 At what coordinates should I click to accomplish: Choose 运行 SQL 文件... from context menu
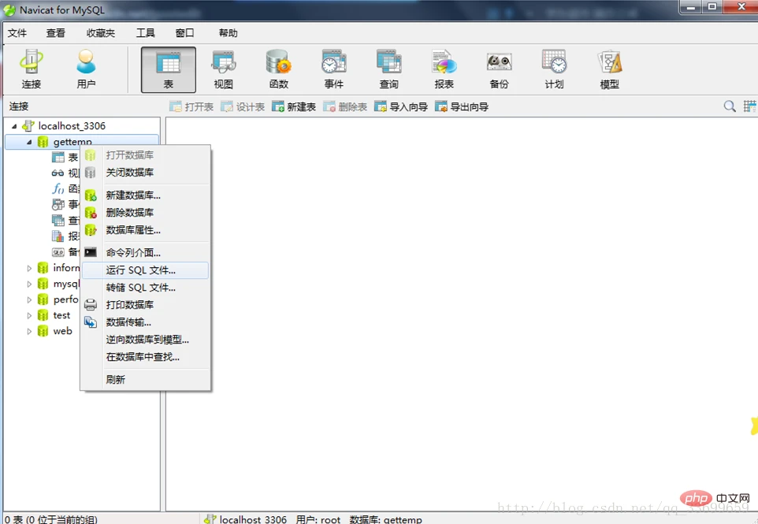[x=145, y=270]
